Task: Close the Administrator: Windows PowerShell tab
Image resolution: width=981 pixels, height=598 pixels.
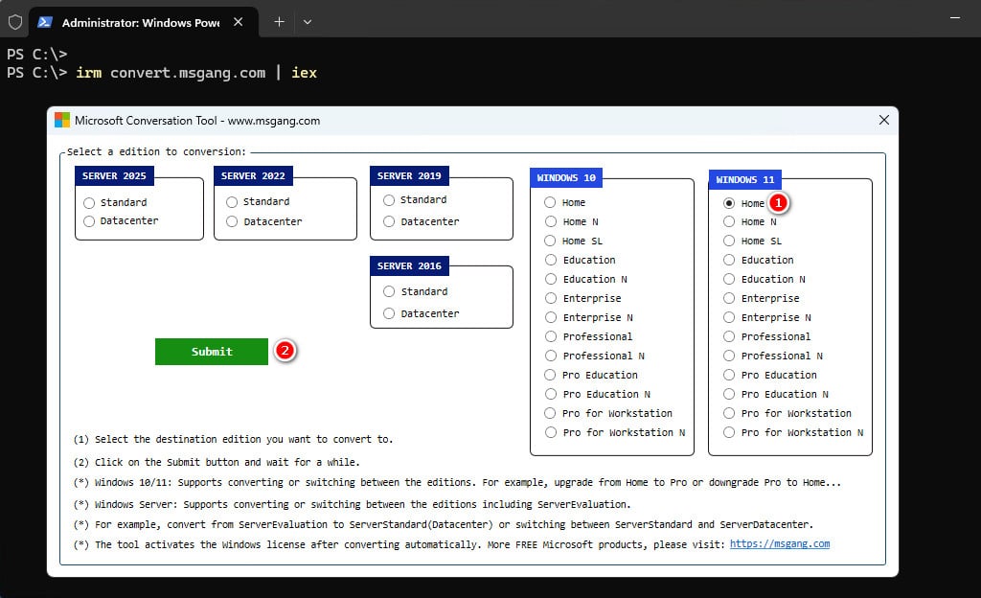Action: [x=238, y=22]
